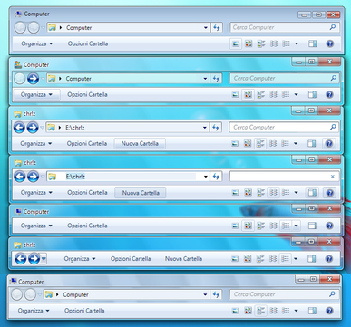This screenshot has width=351, height=327.
Task: Click the help icon in the topmost Computer window
Action: (x=330, y=43)
